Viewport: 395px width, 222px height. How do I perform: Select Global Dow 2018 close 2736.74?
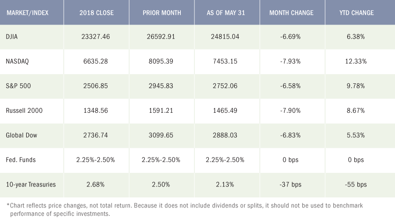(96, 135)
